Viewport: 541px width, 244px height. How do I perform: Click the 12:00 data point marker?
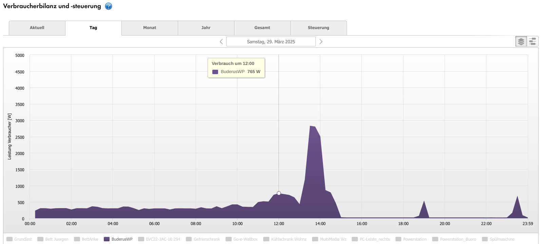[x=279, y=193]
